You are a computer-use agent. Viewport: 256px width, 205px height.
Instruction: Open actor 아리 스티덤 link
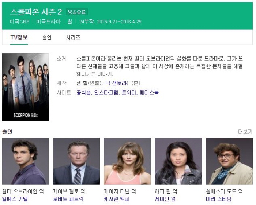click(219, 199)
